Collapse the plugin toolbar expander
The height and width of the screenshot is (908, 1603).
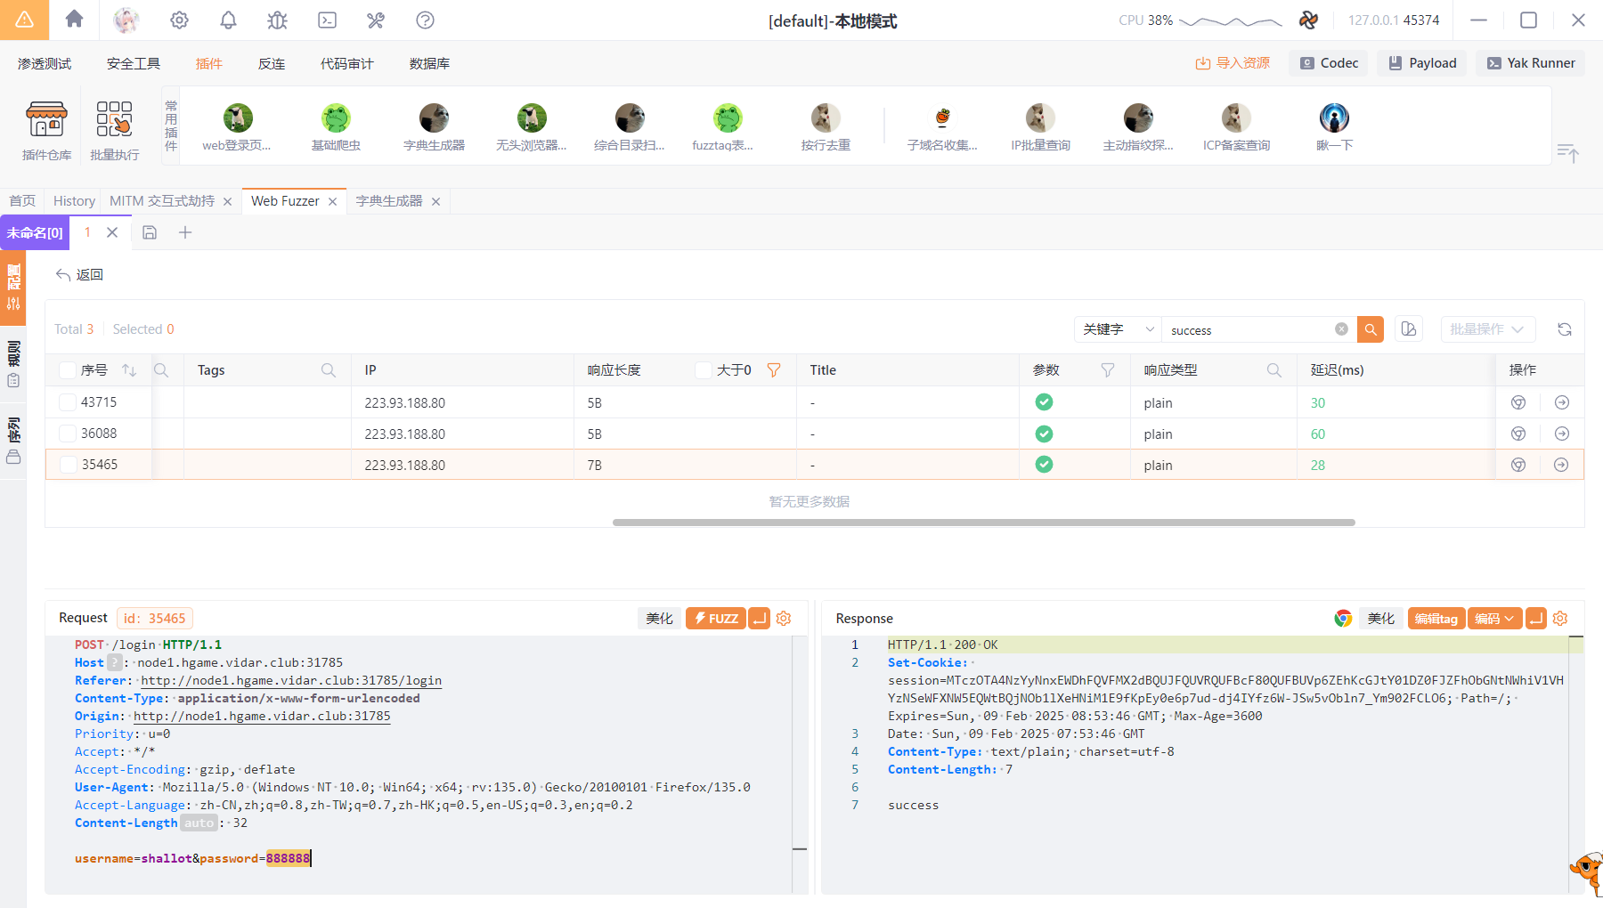(1567, 153)
